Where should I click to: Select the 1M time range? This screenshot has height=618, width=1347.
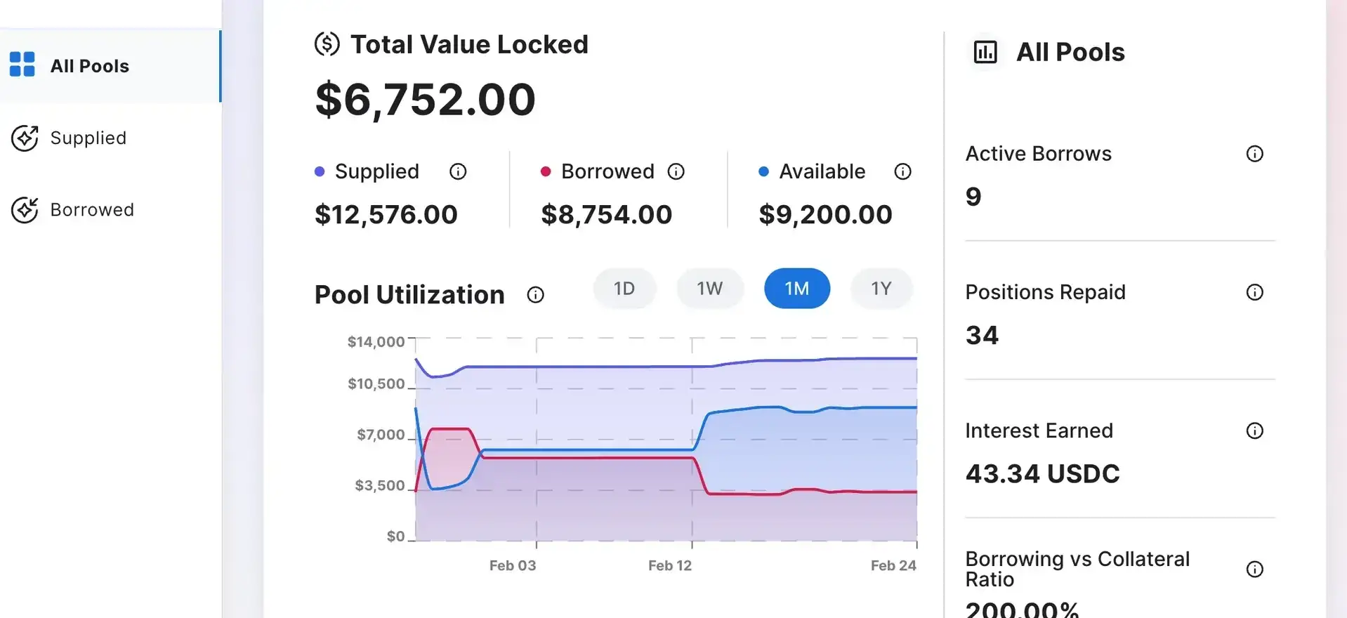[796, 289]
